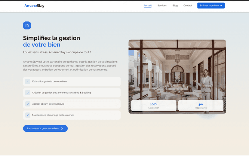Click the Simplifiez la gestion heading
Viewport: 249px width, 157px height.
[x=51, y=38]
